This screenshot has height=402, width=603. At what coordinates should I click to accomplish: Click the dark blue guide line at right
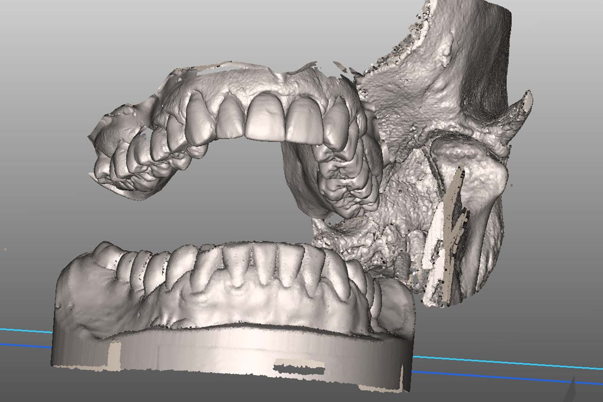(495, 376)
